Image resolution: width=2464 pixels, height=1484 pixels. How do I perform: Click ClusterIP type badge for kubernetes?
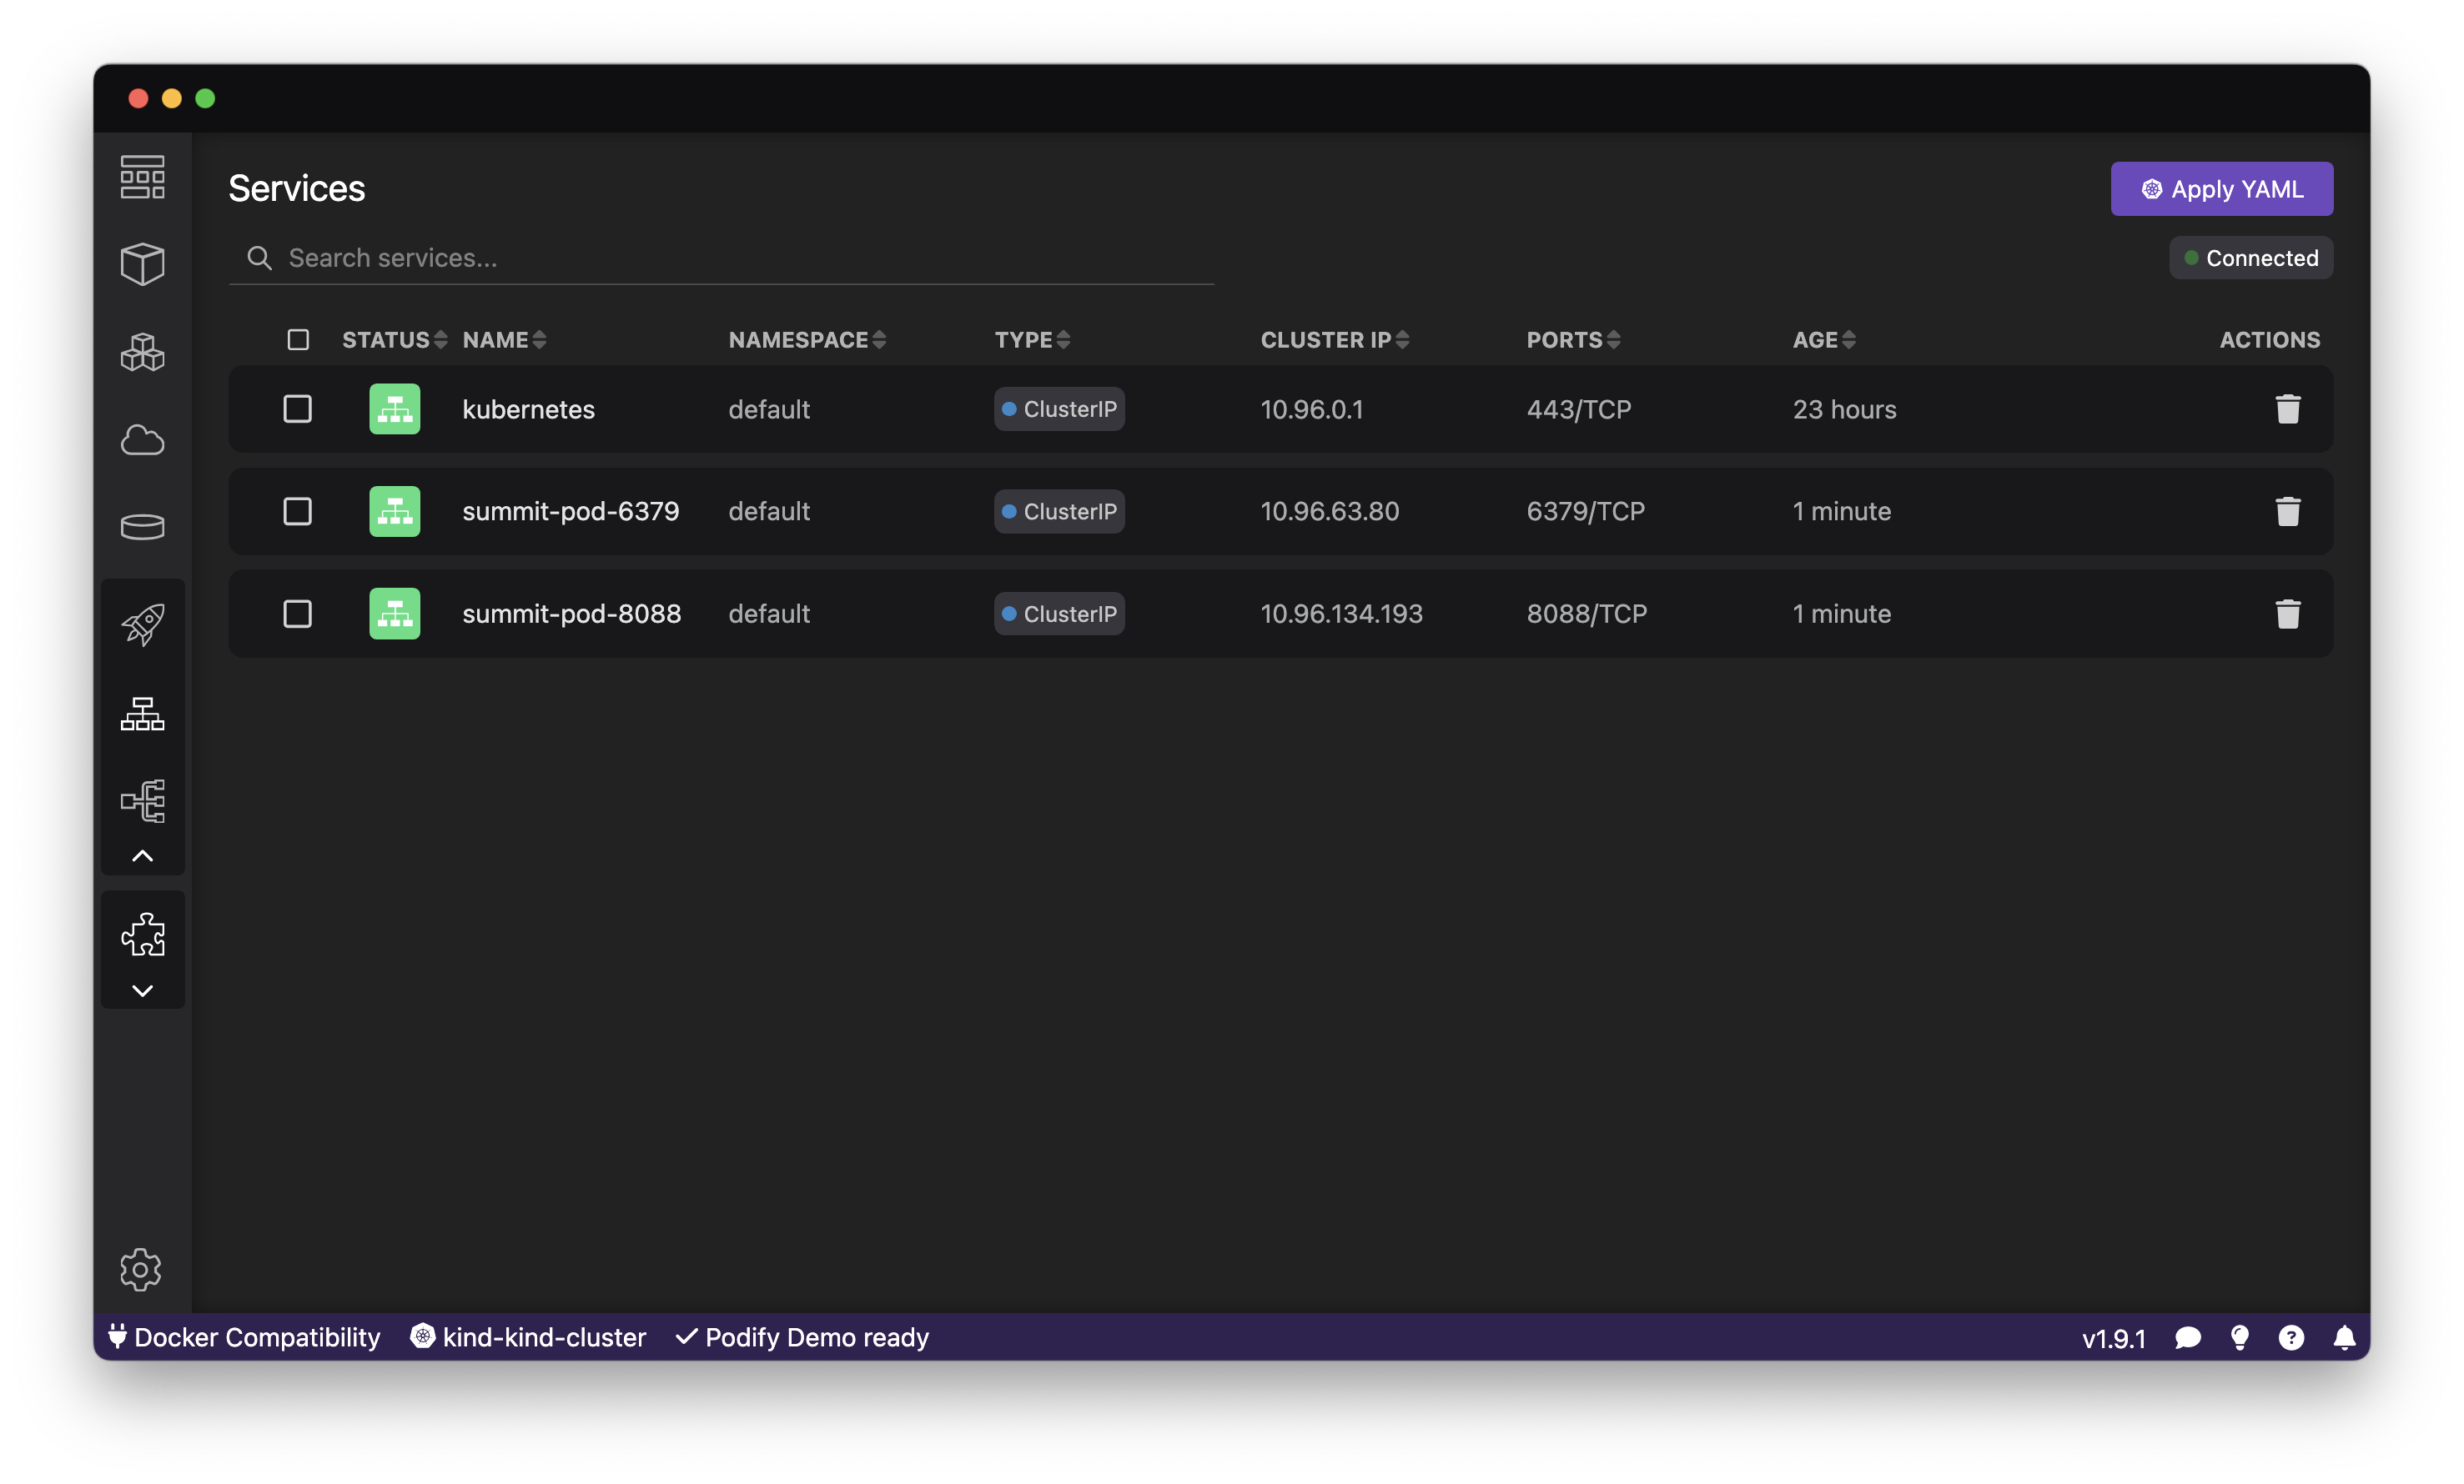point(1059,409)
